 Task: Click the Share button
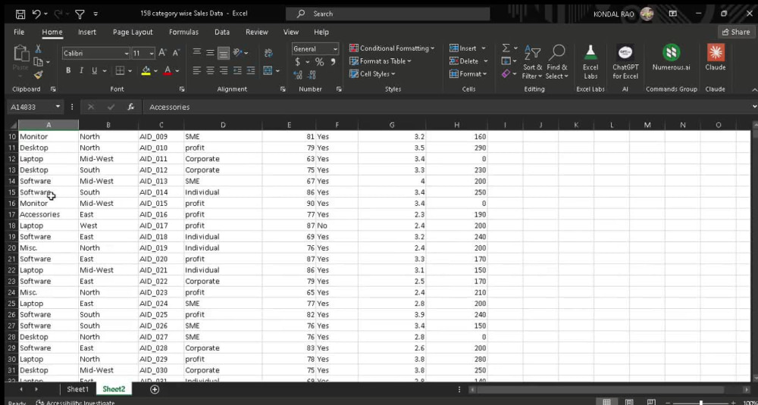coord(736,32)
